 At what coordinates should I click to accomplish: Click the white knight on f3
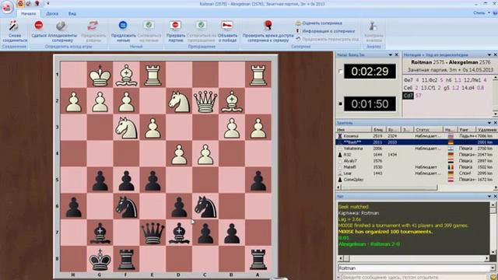[x=126, y=128]
